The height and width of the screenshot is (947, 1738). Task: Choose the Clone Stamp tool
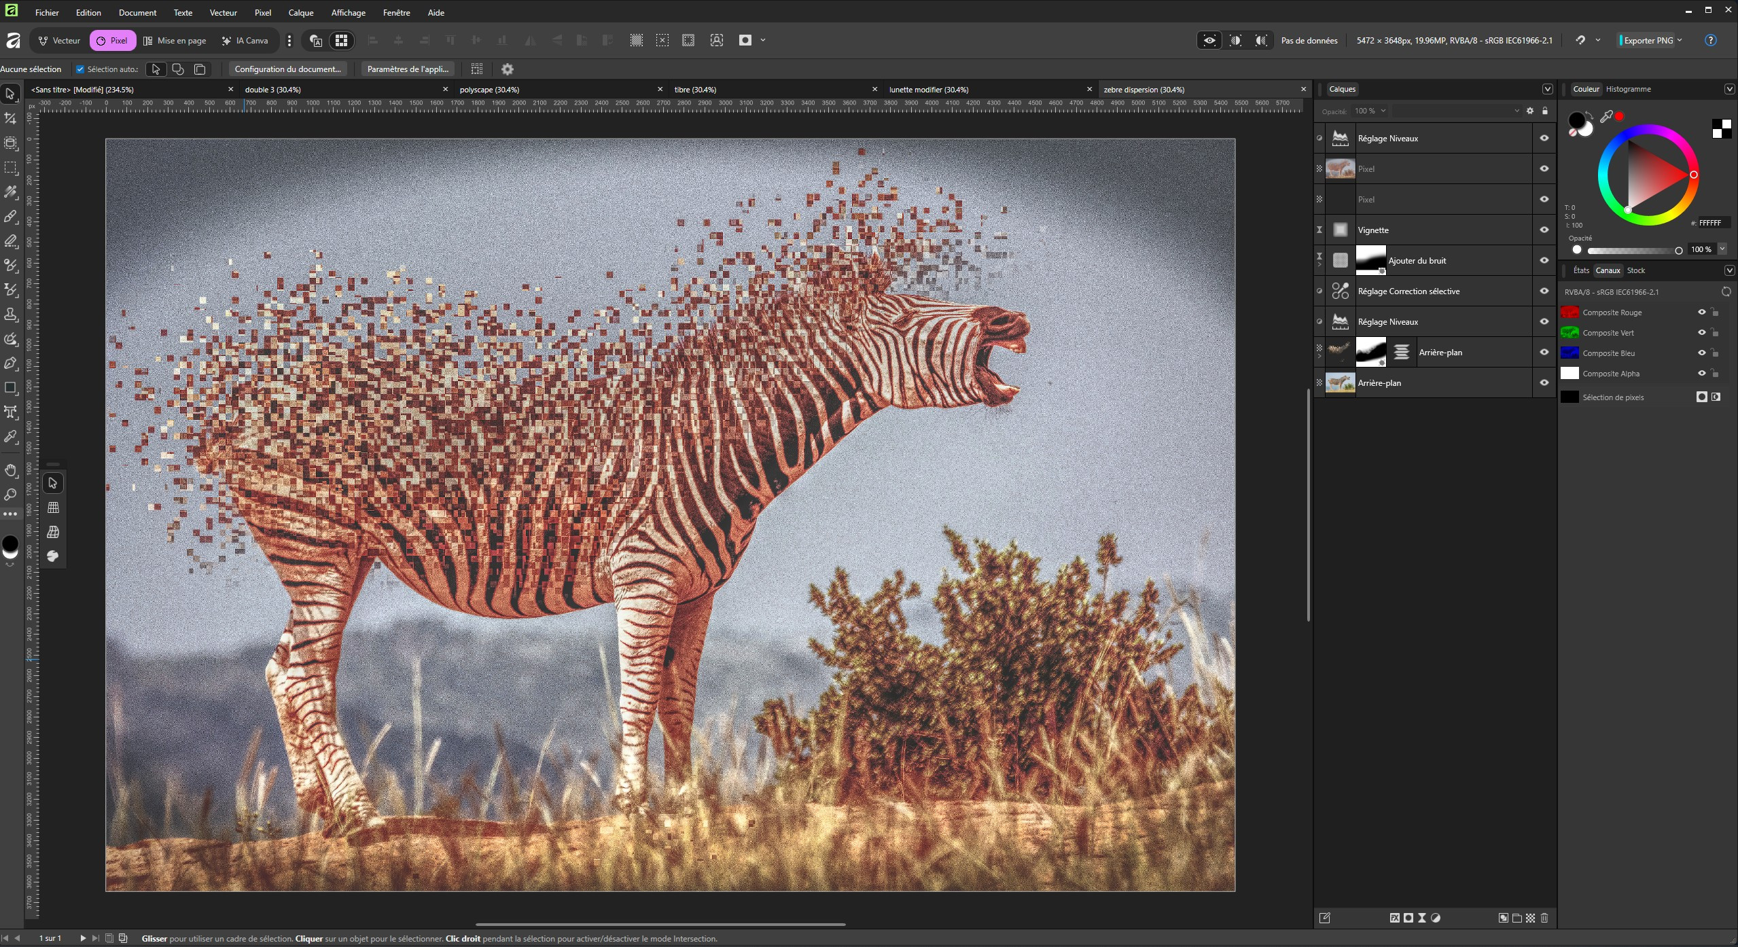[10, 315]
